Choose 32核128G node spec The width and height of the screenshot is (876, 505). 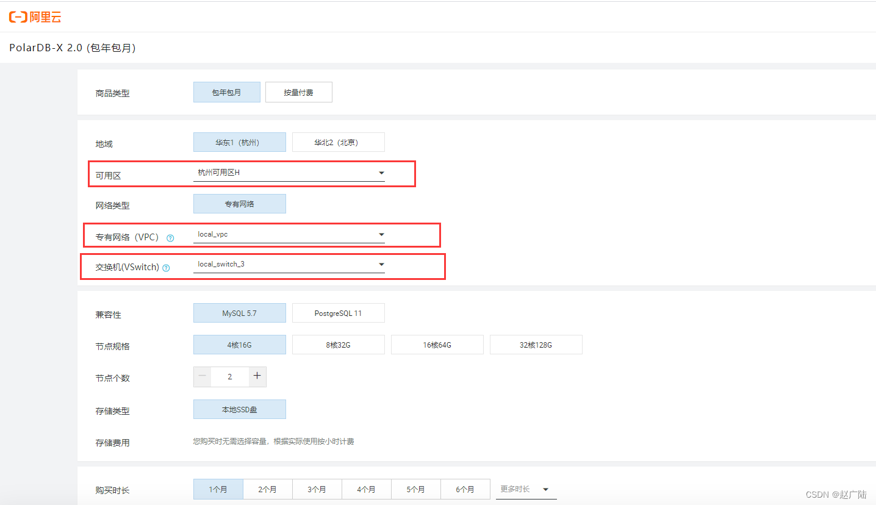click(x=536, y=345)
